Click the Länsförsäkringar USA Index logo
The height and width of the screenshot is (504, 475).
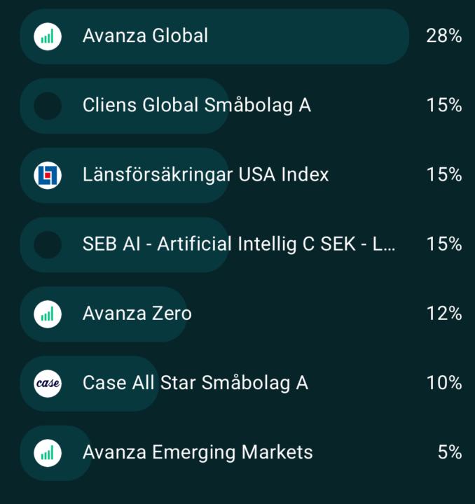point(48,175)
